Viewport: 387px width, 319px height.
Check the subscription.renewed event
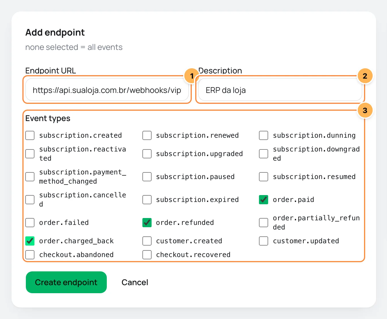point(147,135)
